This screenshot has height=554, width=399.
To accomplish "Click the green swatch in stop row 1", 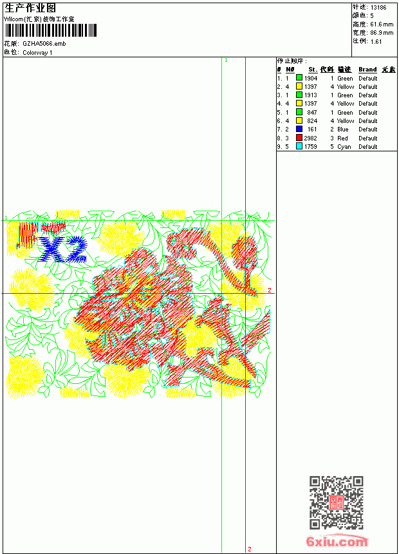I will pos(299,78).
